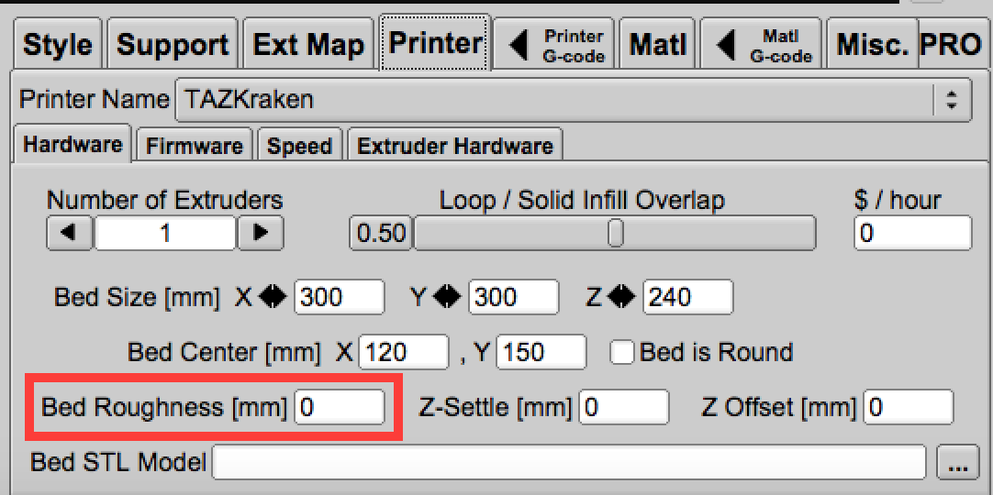This screenshot has width=993, height=495.
Task: Open the Matl G-code tab
Action: click(762, 44)
